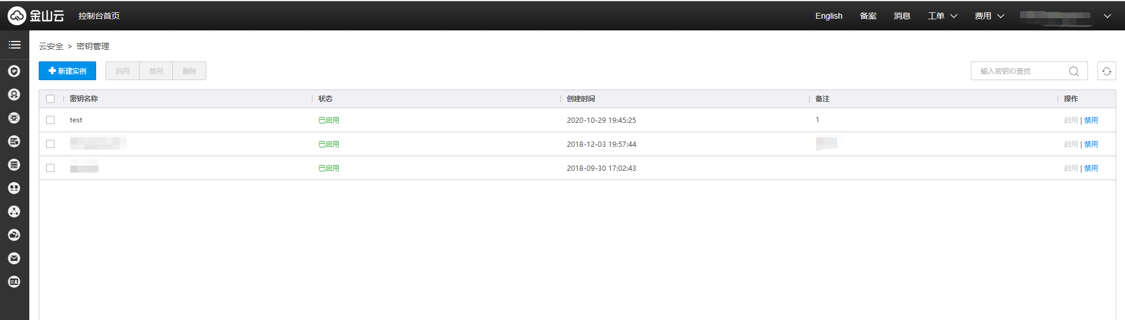Click the 密钥管理 breadcrumb
Viewport: 1125px width, 320px height.
pos(93,46)
